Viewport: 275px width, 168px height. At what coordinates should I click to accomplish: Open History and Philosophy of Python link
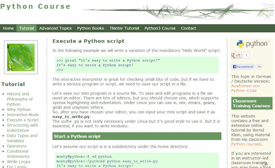[20, 99]
